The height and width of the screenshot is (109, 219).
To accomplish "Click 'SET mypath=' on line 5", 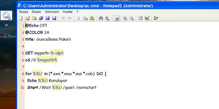I will [x=38, y=53].
